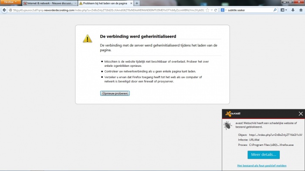Open the orange Firefox menu button

tap(10, 2)
